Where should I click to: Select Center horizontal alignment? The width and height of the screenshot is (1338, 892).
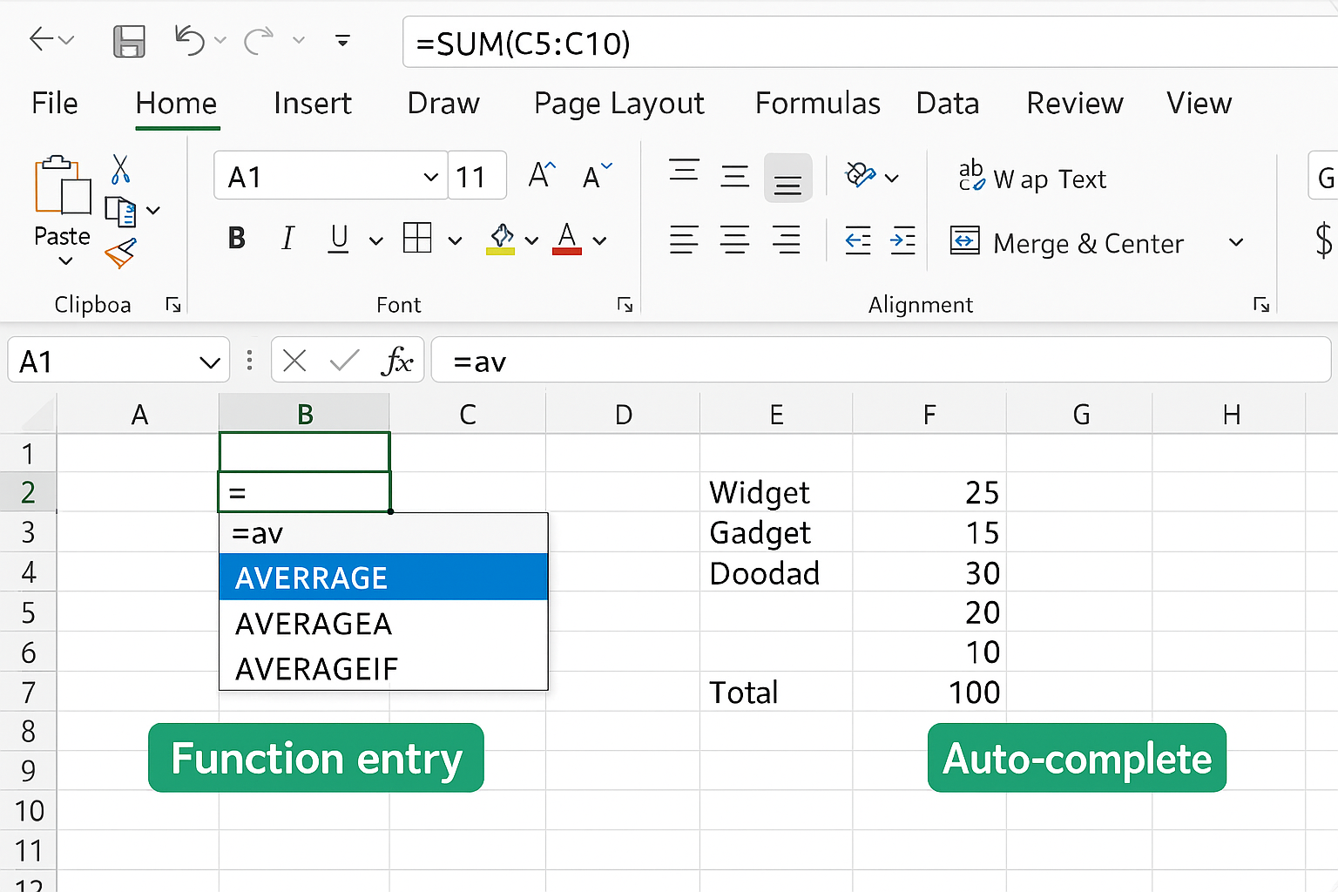coord(735,240)
